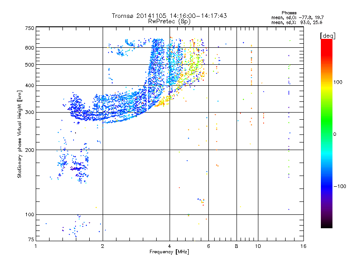The image size is (357, 268).
Task: Click x-axis tick label '8'
Action: click(237, 246)
